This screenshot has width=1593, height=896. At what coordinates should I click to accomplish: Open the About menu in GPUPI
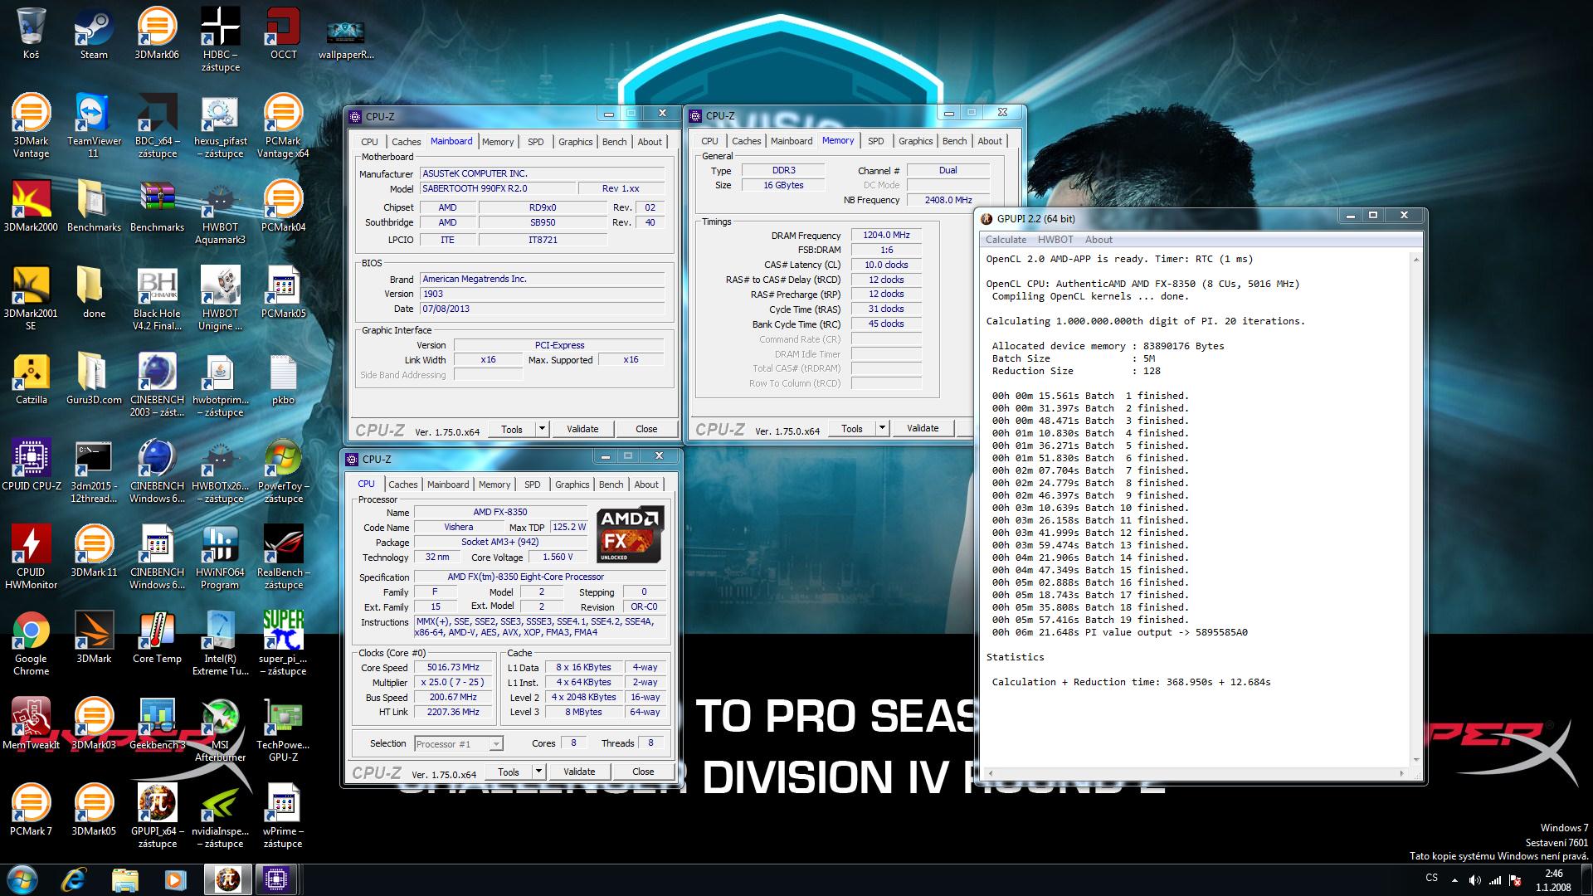(1099, 240)
